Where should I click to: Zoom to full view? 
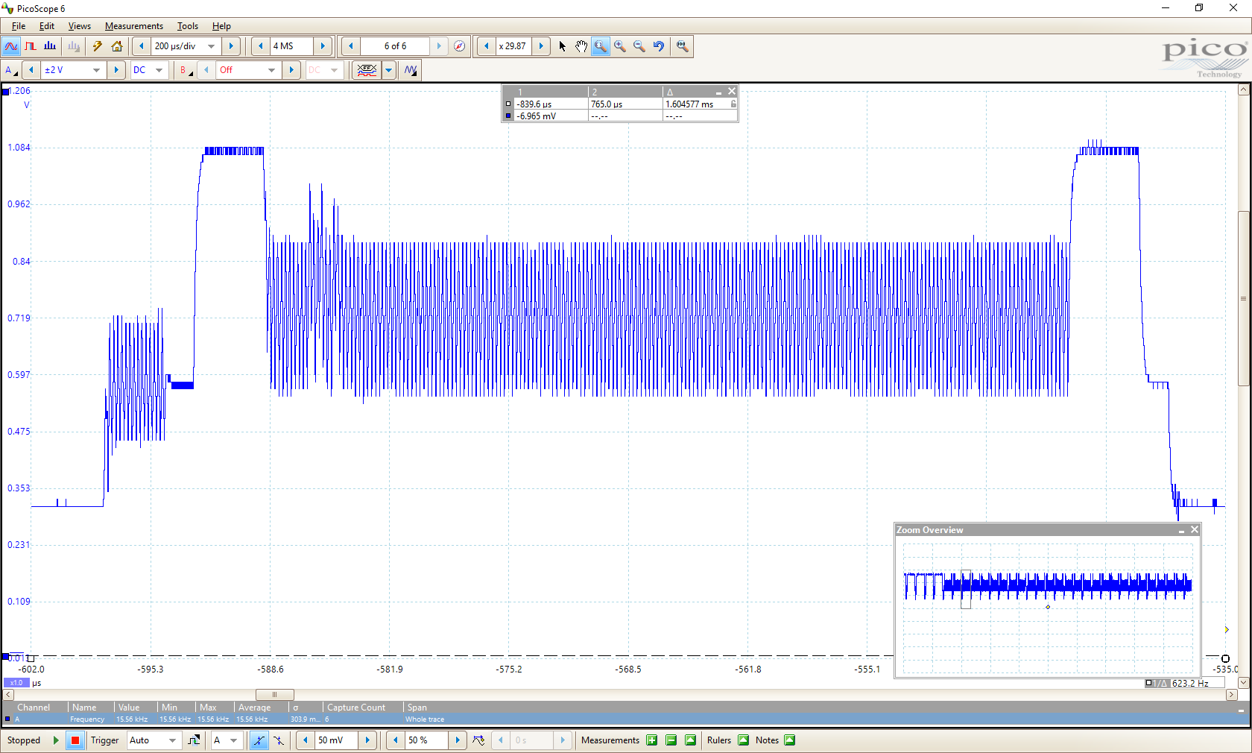coord(682,46)
